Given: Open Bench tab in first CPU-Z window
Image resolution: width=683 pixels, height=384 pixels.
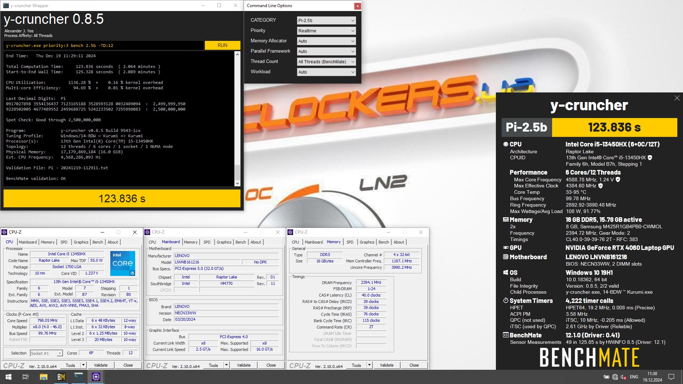Looking at the screenshot, I should 98,242.
